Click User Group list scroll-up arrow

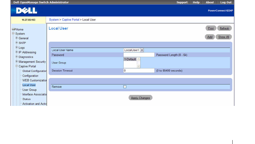(138, 59)
